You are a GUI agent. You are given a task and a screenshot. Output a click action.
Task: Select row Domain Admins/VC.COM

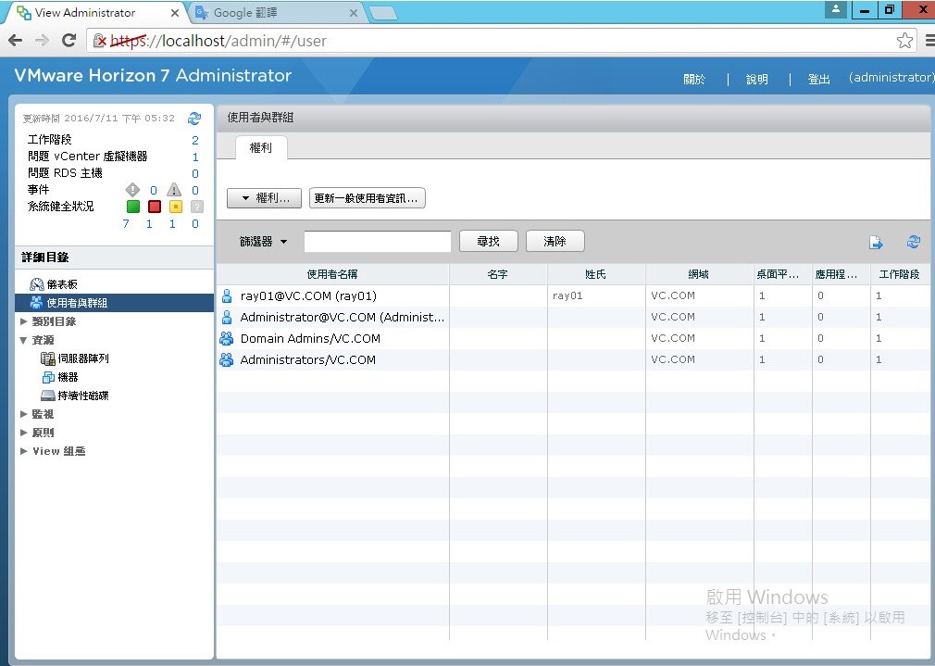[x=572, y=338]
